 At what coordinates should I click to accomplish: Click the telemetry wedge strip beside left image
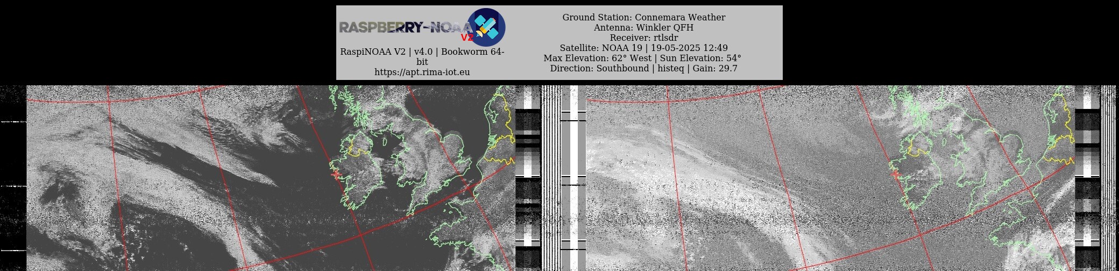528,178
